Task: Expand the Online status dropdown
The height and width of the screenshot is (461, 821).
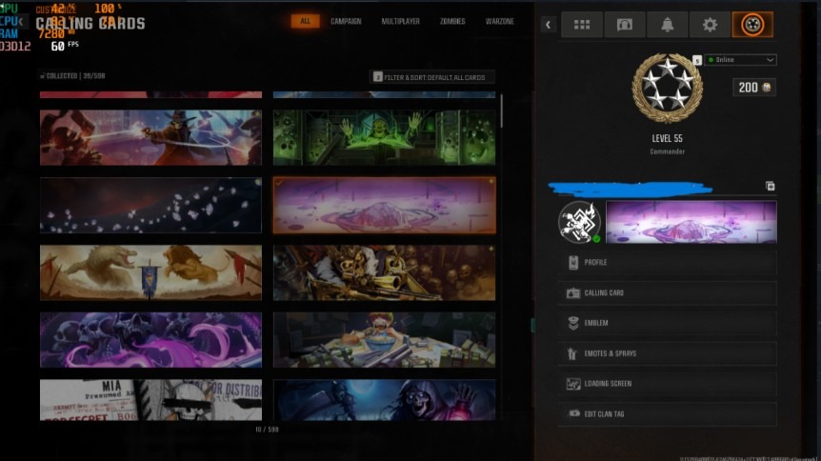Action: [740, 60]
